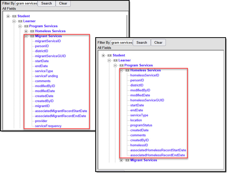This screenshot has width=228, height=174.
Task: Expand the Student tree node
Action: [x=8, y=16]
